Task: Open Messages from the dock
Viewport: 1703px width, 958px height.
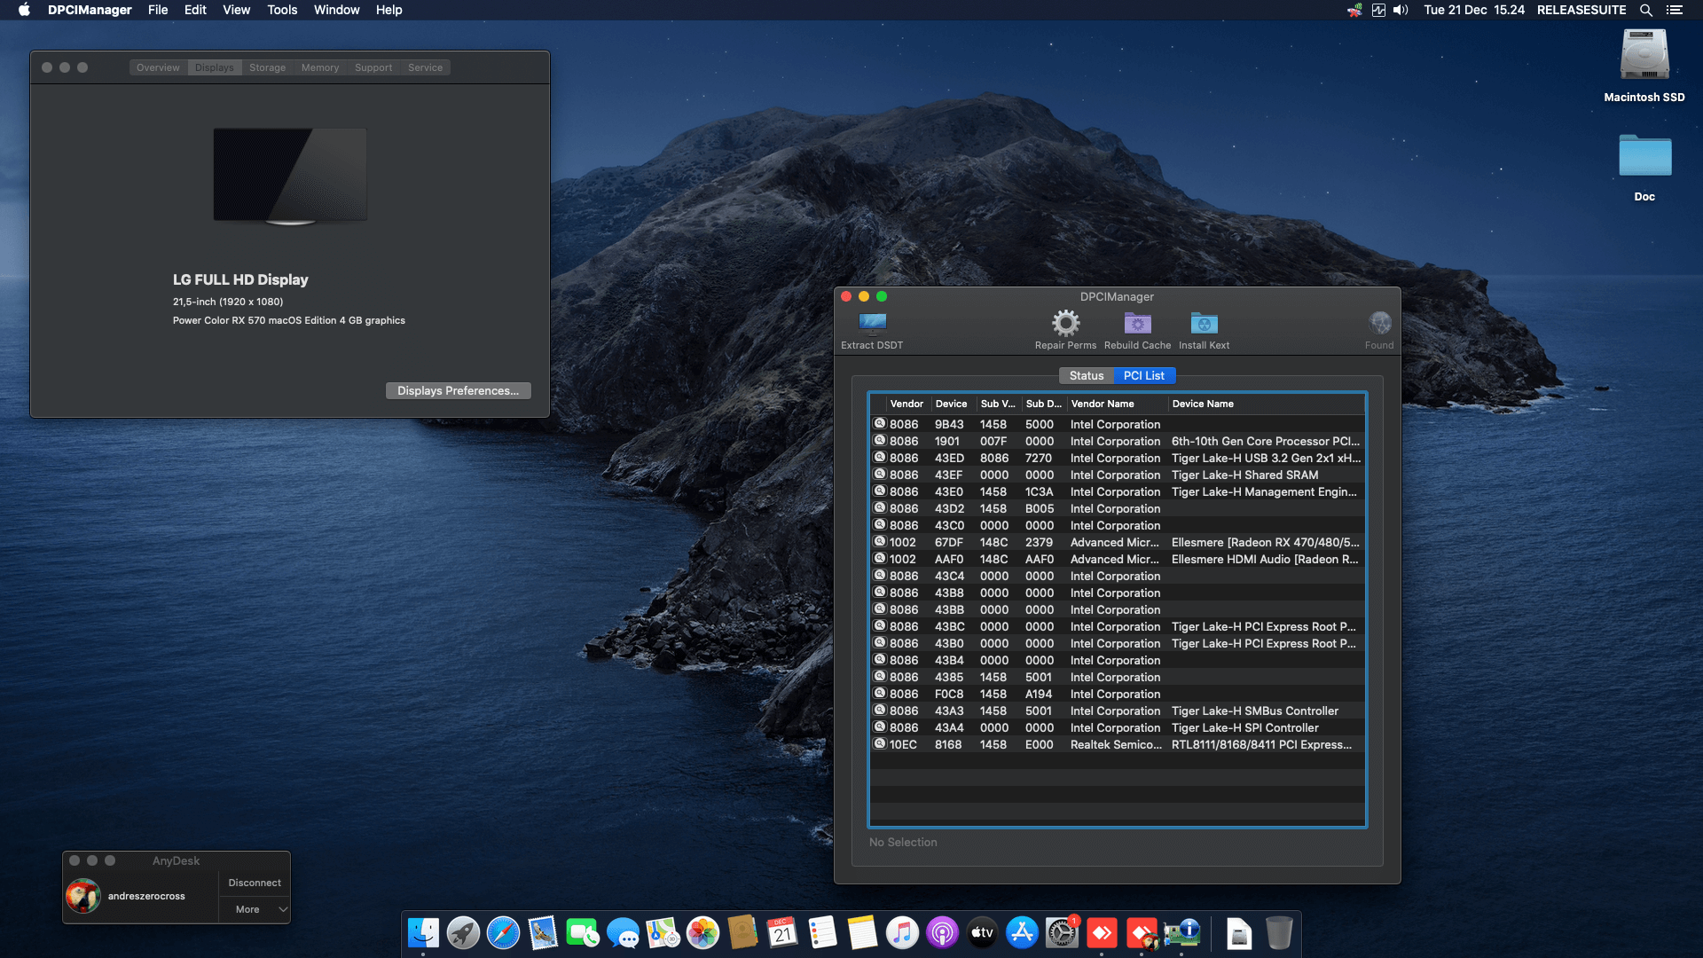Action: [x=623, y=933]
